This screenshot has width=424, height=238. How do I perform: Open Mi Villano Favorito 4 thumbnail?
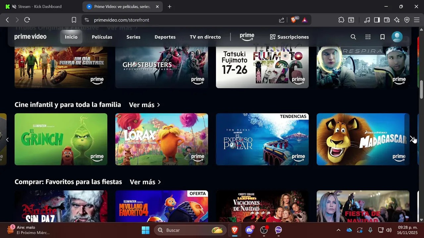point(162,206)
